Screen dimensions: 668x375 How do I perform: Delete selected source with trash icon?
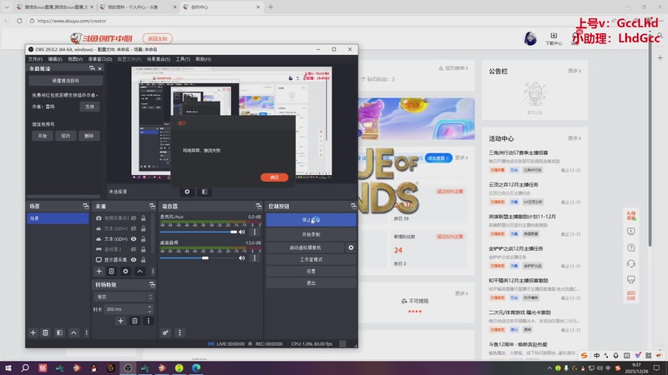(111, 272)
